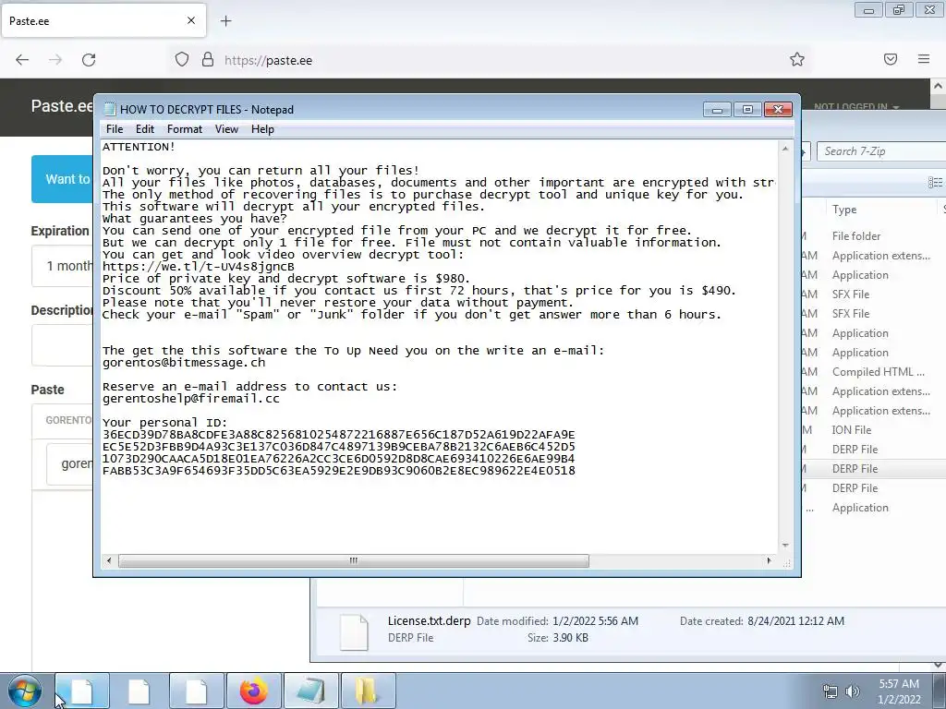Viewport: 946px width, 709px height.
Task: Open the Notepad Format menu
Action: [x=185, y=129]
